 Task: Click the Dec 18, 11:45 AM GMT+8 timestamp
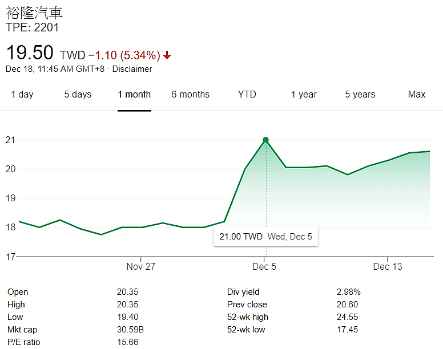55,69
